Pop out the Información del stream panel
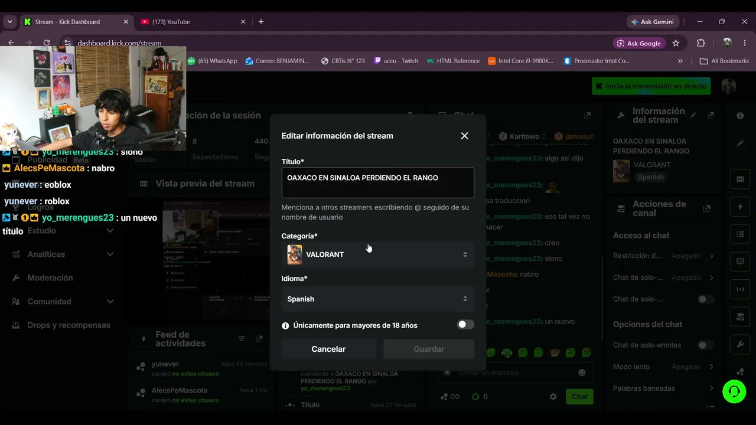Screen dimensions: 756x425 711,115
